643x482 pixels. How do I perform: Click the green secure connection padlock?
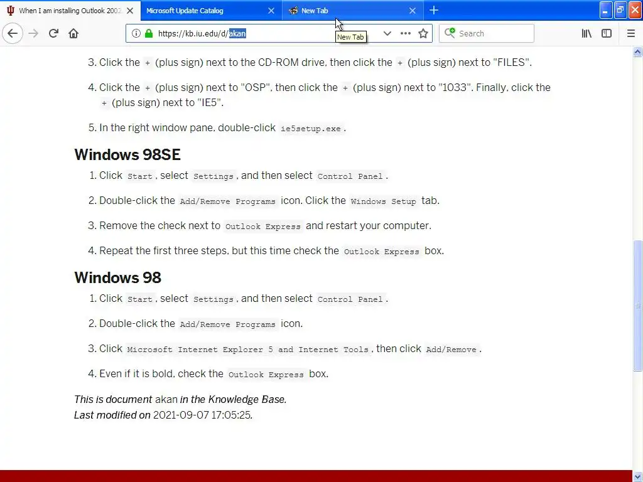point(149,34)
